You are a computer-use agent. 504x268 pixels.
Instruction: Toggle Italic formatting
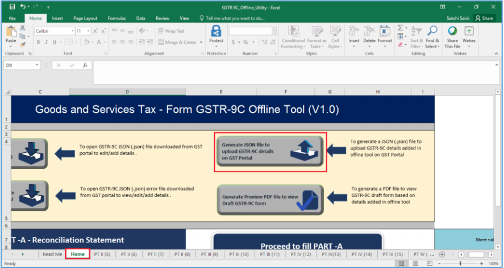coord(46,42)
